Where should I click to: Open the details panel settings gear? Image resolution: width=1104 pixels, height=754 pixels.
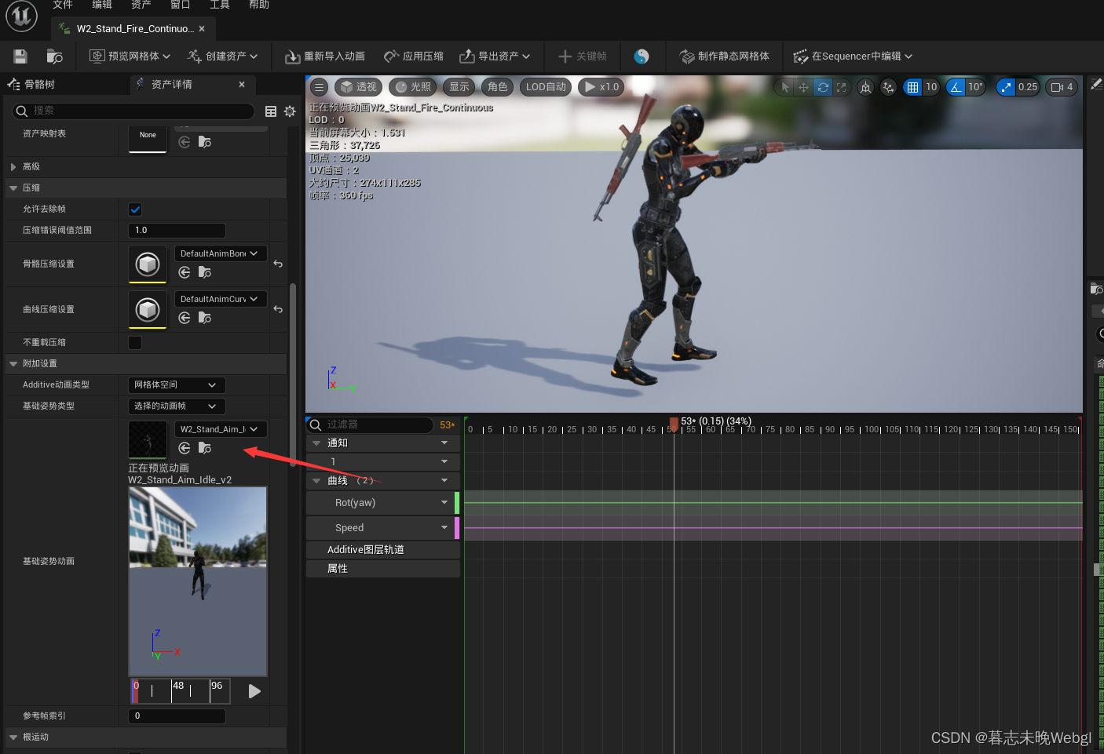[290, 111]
